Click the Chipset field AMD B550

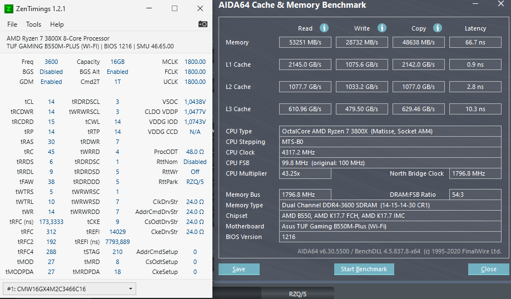(390, 216)
